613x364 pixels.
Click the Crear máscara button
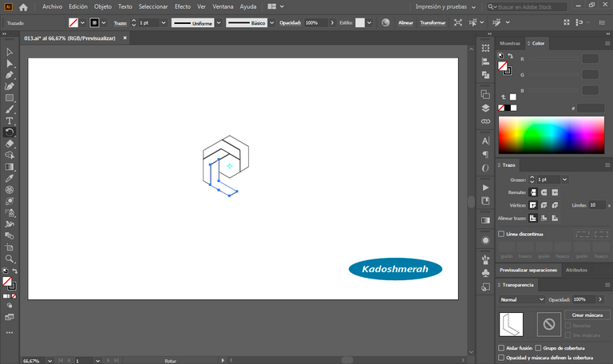(x=587, y=315)
